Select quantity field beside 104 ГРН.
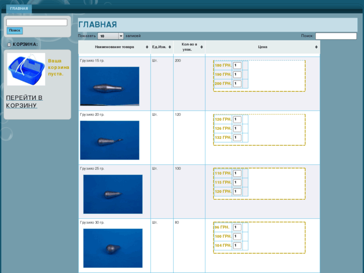 (x=237, y=245)
